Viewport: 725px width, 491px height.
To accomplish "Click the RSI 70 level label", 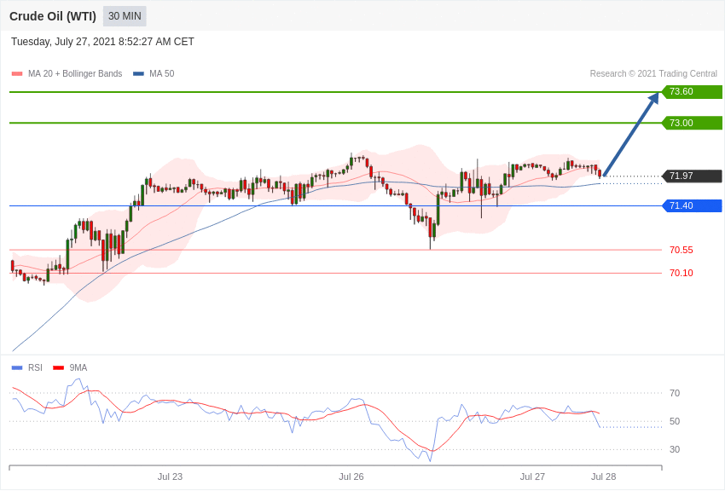I will point(675,393).
